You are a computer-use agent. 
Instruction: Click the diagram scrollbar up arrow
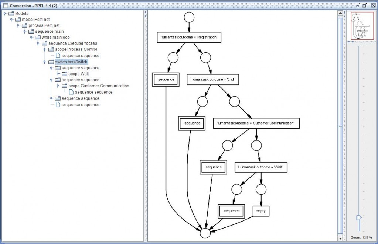340,13
